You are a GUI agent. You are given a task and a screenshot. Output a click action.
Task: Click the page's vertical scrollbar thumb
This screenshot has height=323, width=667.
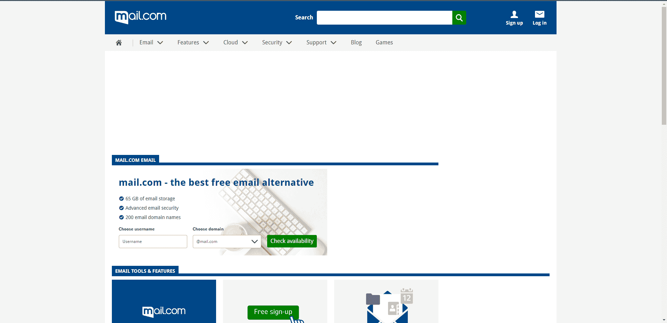click(x=664, y=65)
